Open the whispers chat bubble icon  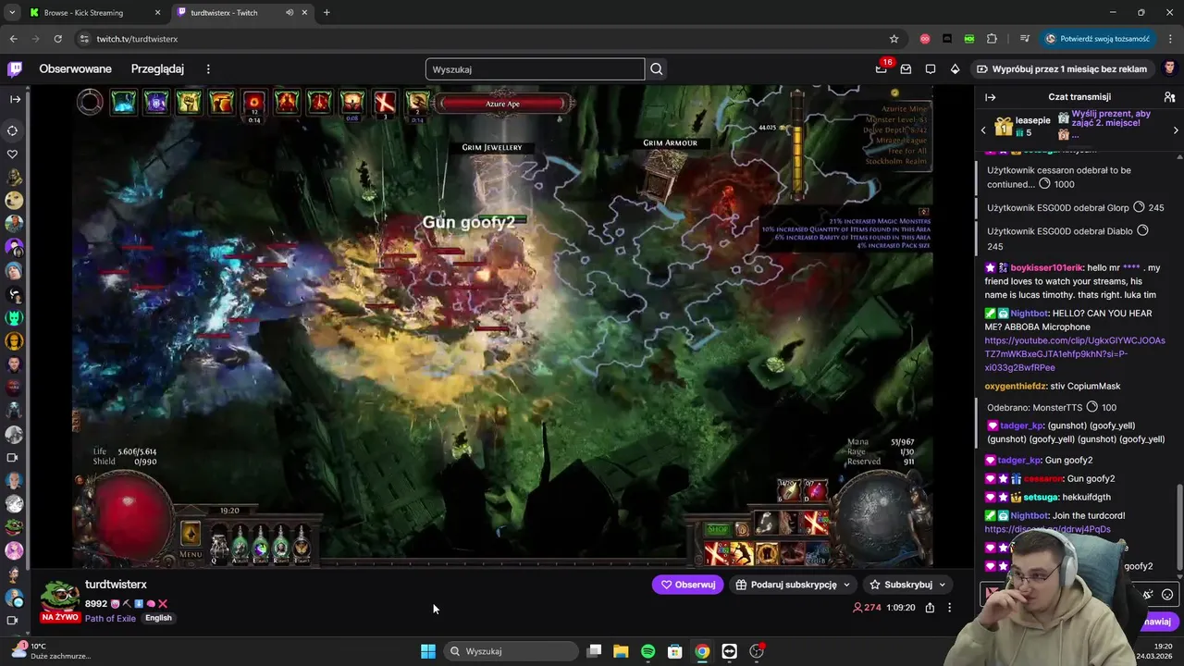click(931, 68)
